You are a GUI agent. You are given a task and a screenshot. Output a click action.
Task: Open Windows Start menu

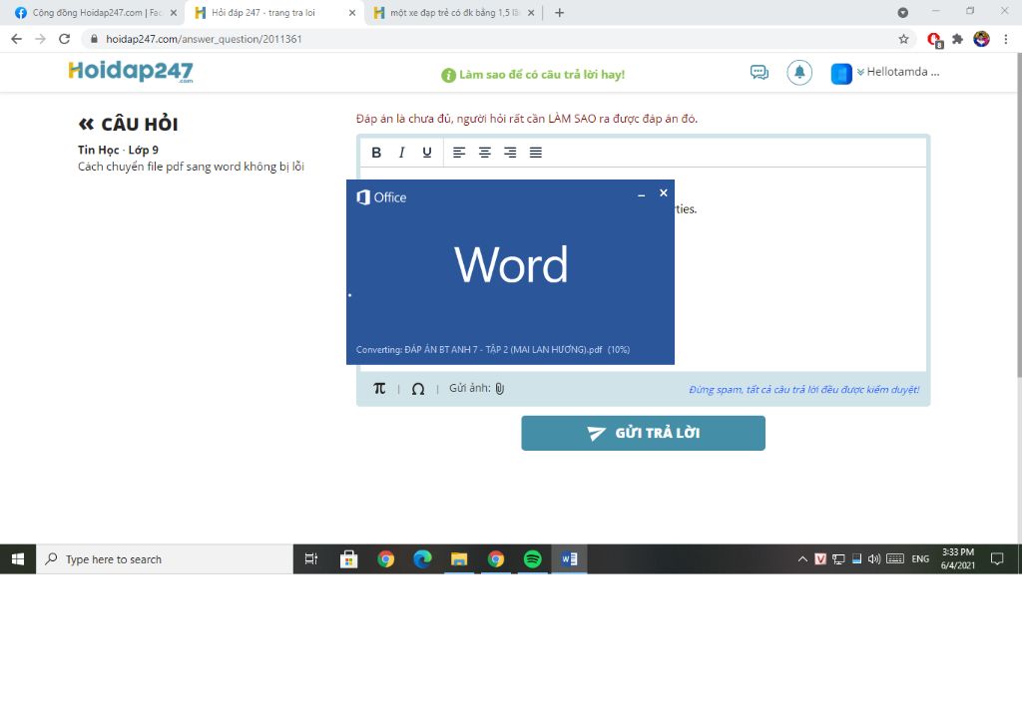click(18, 559)
